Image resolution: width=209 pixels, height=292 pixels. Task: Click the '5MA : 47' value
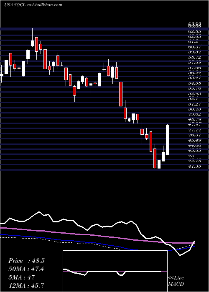pos(22,277)
